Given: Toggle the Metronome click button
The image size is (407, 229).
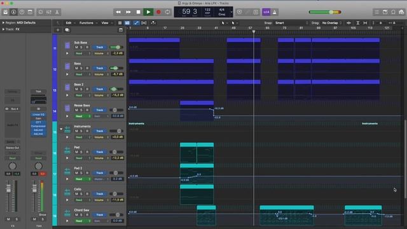Looking at the screenshot, I should (275, 12).
